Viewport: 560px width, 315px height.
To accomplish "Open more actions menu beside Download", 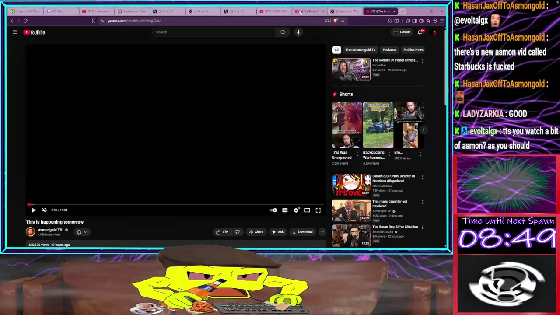I will 322,232.
